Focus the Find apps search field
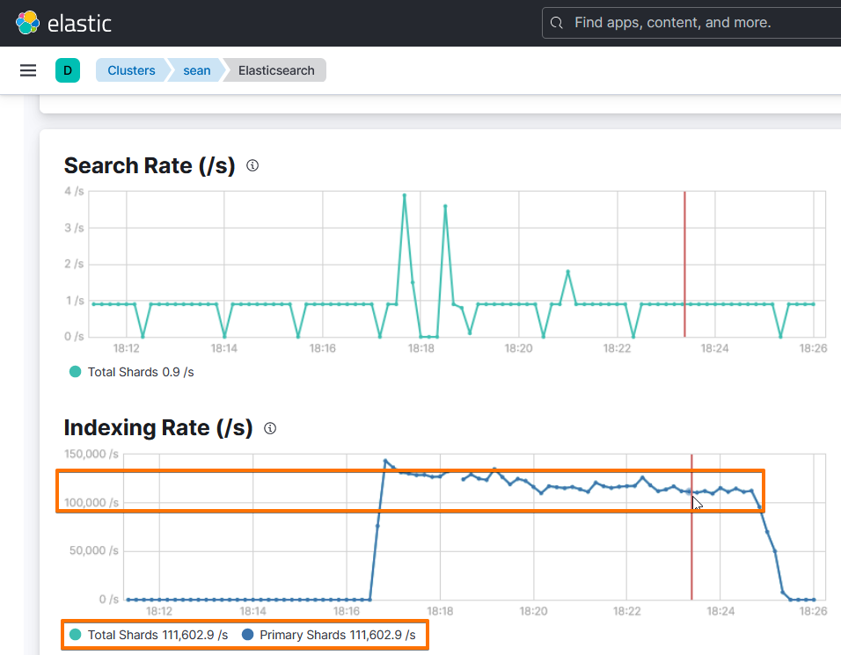Screen dimensions: 841x655 692,23
